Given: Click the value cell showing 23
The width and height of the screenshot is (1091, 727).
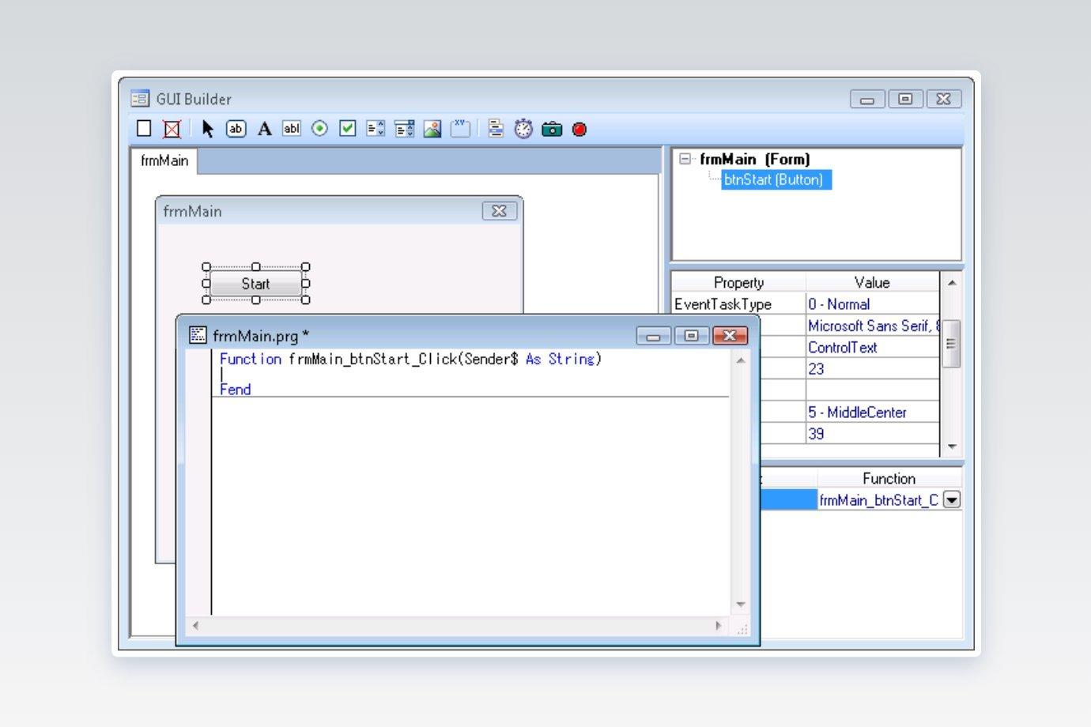Looking at the screenshot, I should coord(872,368).
